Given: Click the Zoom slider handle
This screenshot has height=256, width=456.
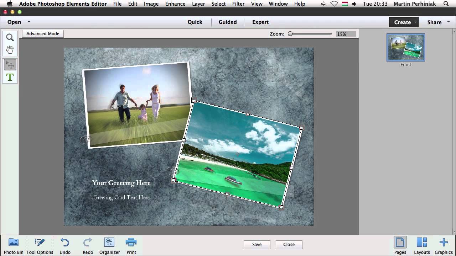Looking at the screenshot, I should (x=290, y=34).
